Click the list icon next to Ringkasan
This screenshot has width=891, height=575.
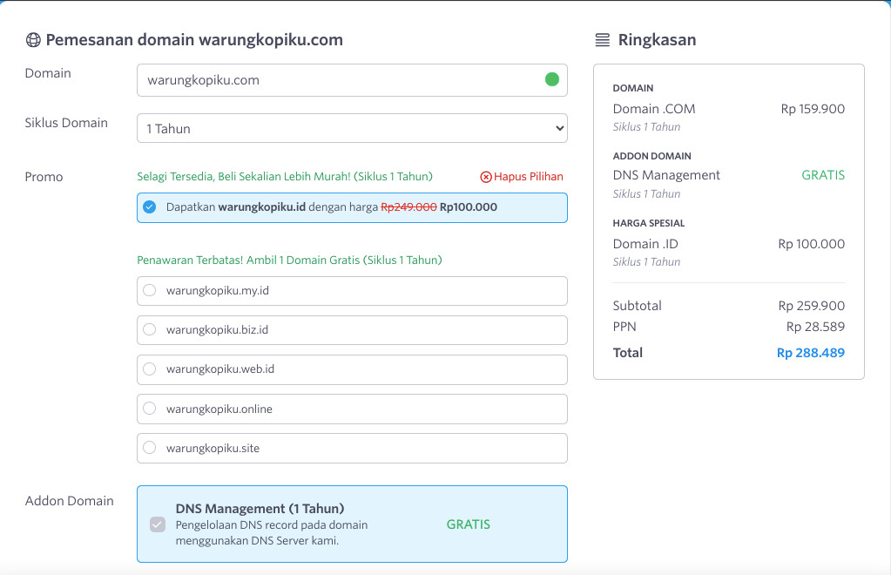click(x=601, y=39)
